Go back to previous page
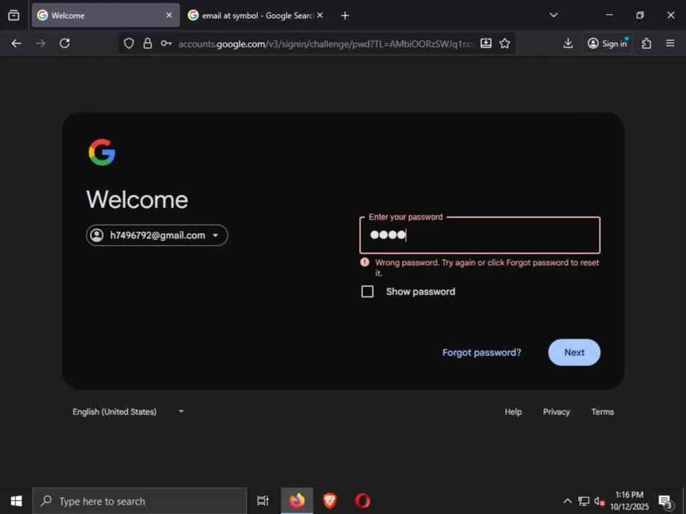686x514 pixels. [x=17, y=44]
